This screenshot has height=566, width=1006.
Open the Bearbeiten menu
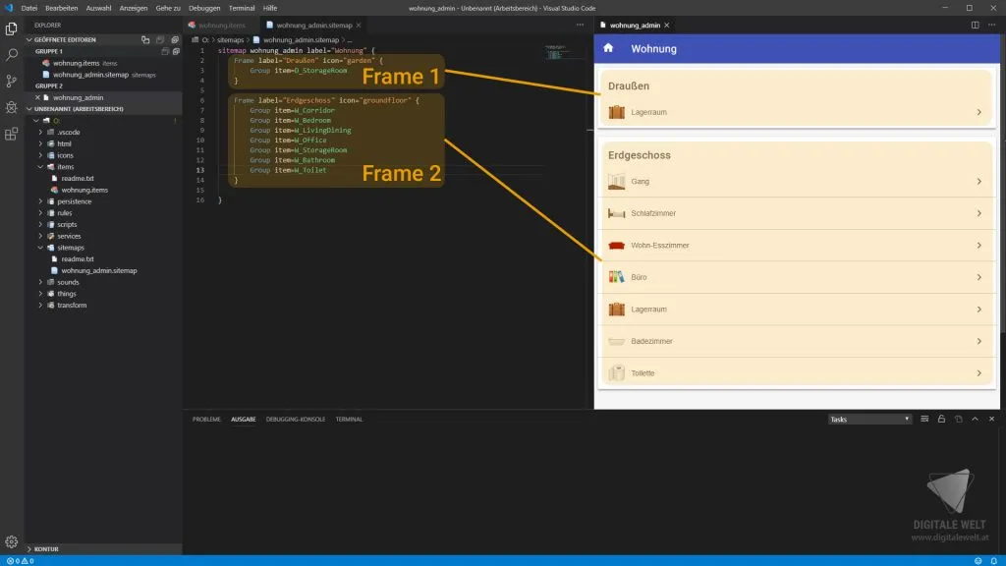(x=62, y=8)
